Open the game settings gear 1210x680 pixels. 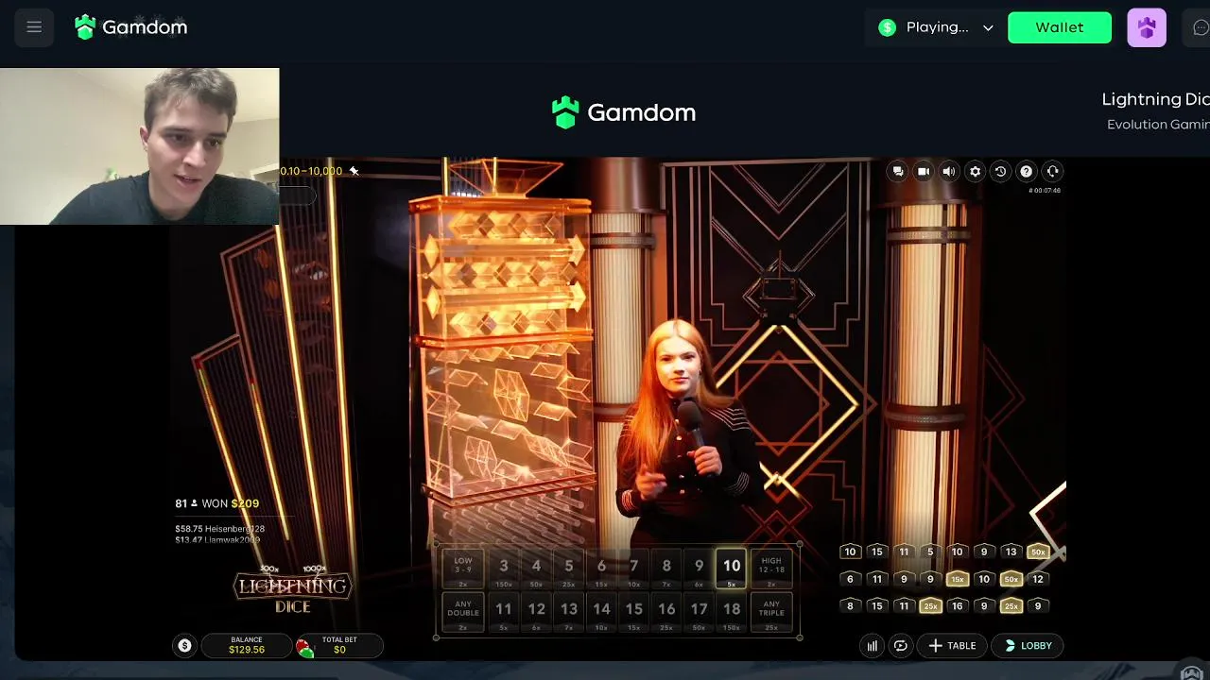tap(975, 171)
